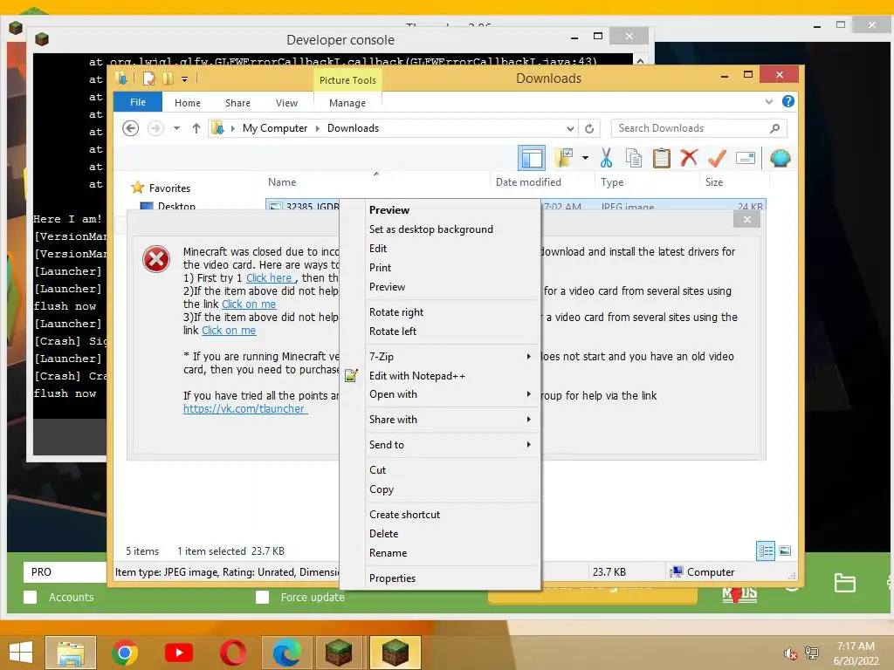Click quick access new document icon
This screenshot has height=670, width=894.
point(148,79)
